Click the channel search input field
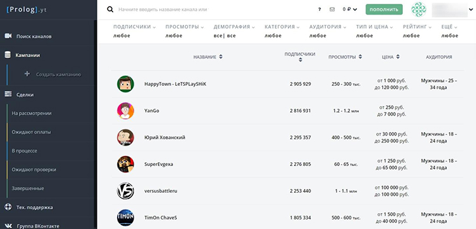Image resolution: width=476 pixels, height=229 pixels. pos(162,10)
